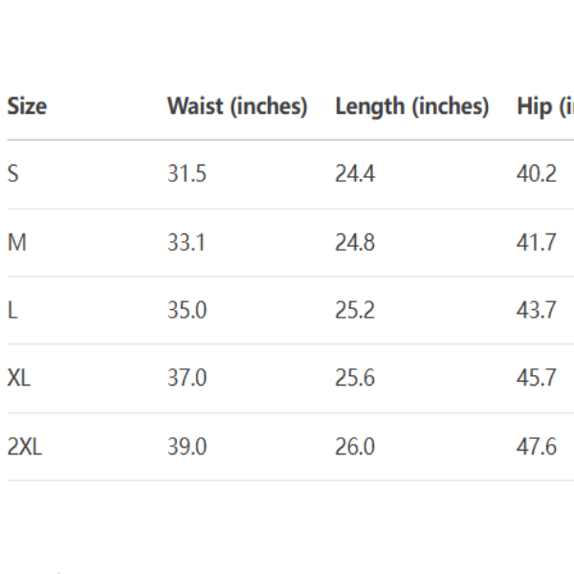Select the 45.7 hip cell
Image resolution: width=574 pixels, height=574 pixels.
pos(537,378)
